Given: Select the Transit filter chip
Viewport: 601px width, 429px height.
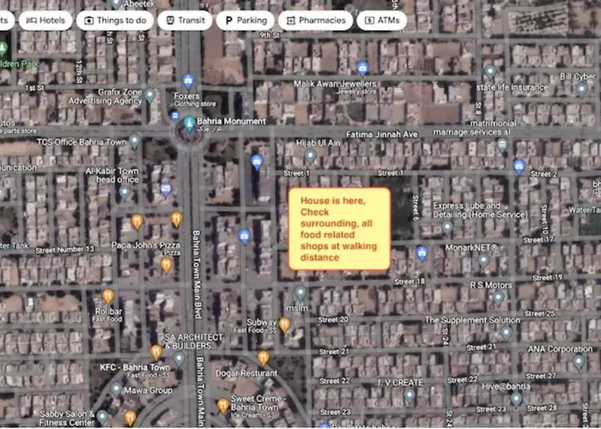Looking at the screenshot, I should tap(185, 20).
